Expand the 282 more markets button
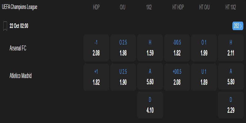The width and height of the screenshot is (246, 123). [x=238, y=26]
